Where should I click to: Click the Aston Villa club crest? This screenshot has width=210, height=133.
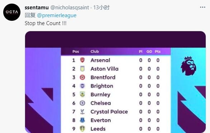[82, 69]
